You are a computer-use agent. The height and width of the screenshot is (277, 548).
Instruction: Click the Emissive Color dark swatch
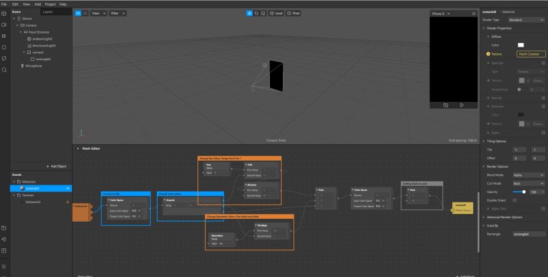[521, 115]
